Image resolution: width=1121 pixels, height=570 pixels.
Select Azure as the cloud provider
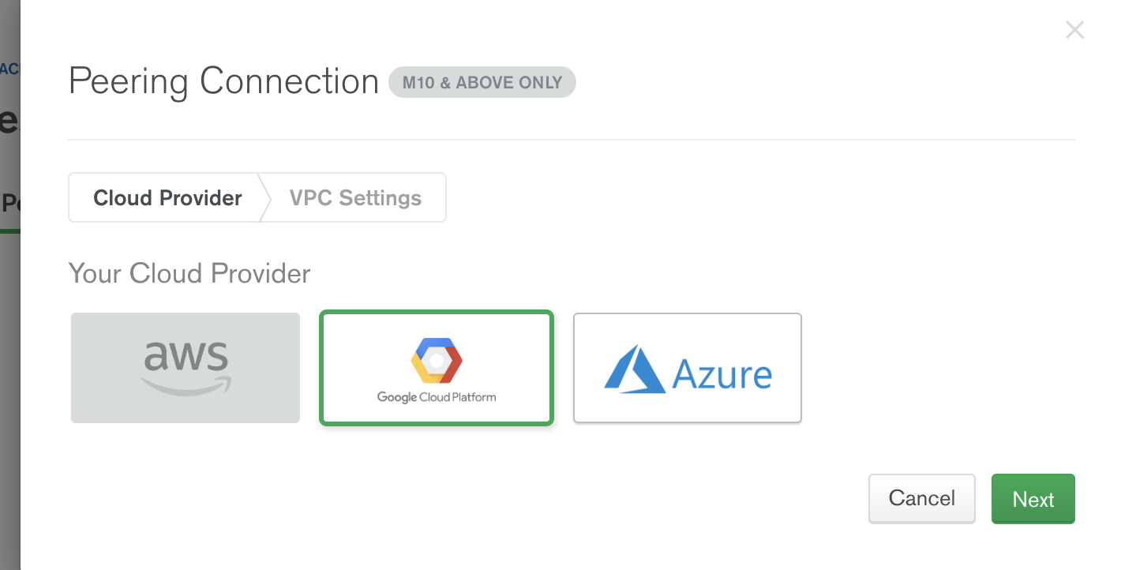pos(687,368)
